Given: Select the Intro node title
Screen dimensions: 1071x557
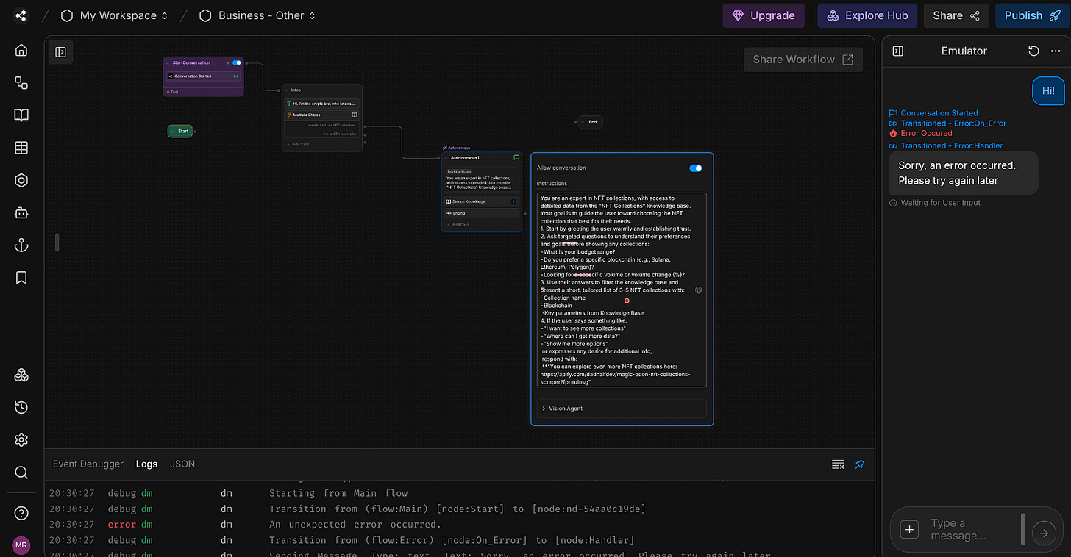Looking at the screenshot, I should point(296,90).
